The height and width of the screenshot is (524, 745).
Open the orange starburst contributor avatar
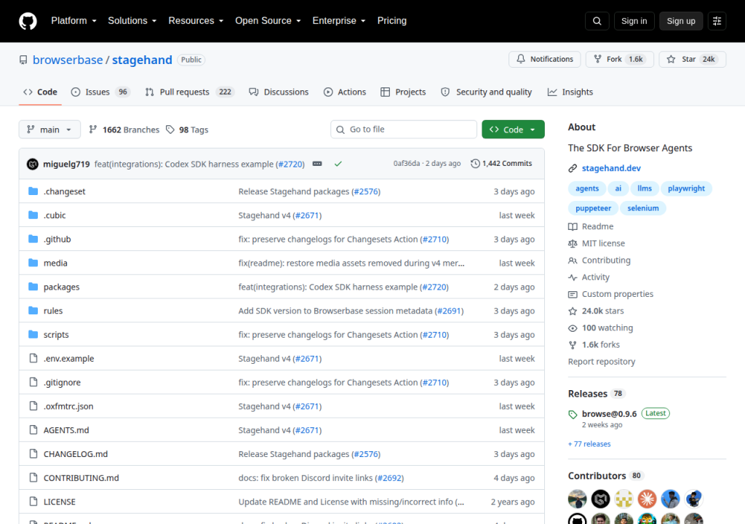tap(647, 499)
